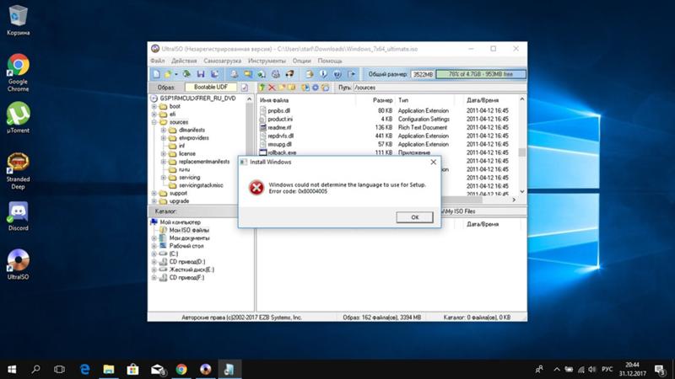Select pnpibs.dll in file list

click(279, 110)
